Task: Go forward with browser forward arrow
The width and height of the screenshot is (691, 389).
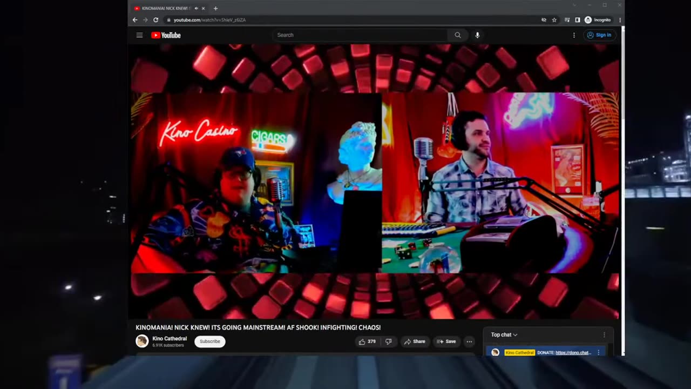Action: click(x=145, y=20)
